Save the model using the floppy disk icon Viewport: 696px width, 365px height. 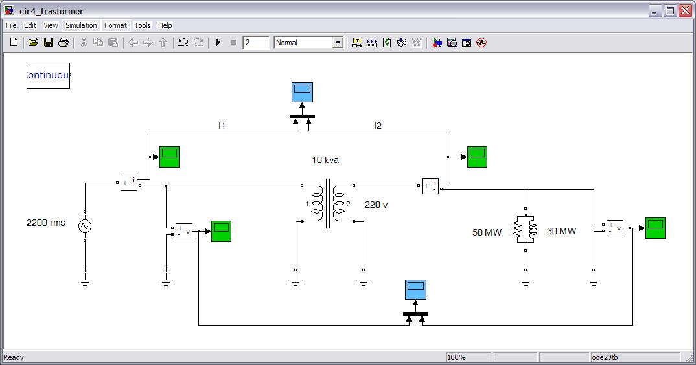[48, 43]
